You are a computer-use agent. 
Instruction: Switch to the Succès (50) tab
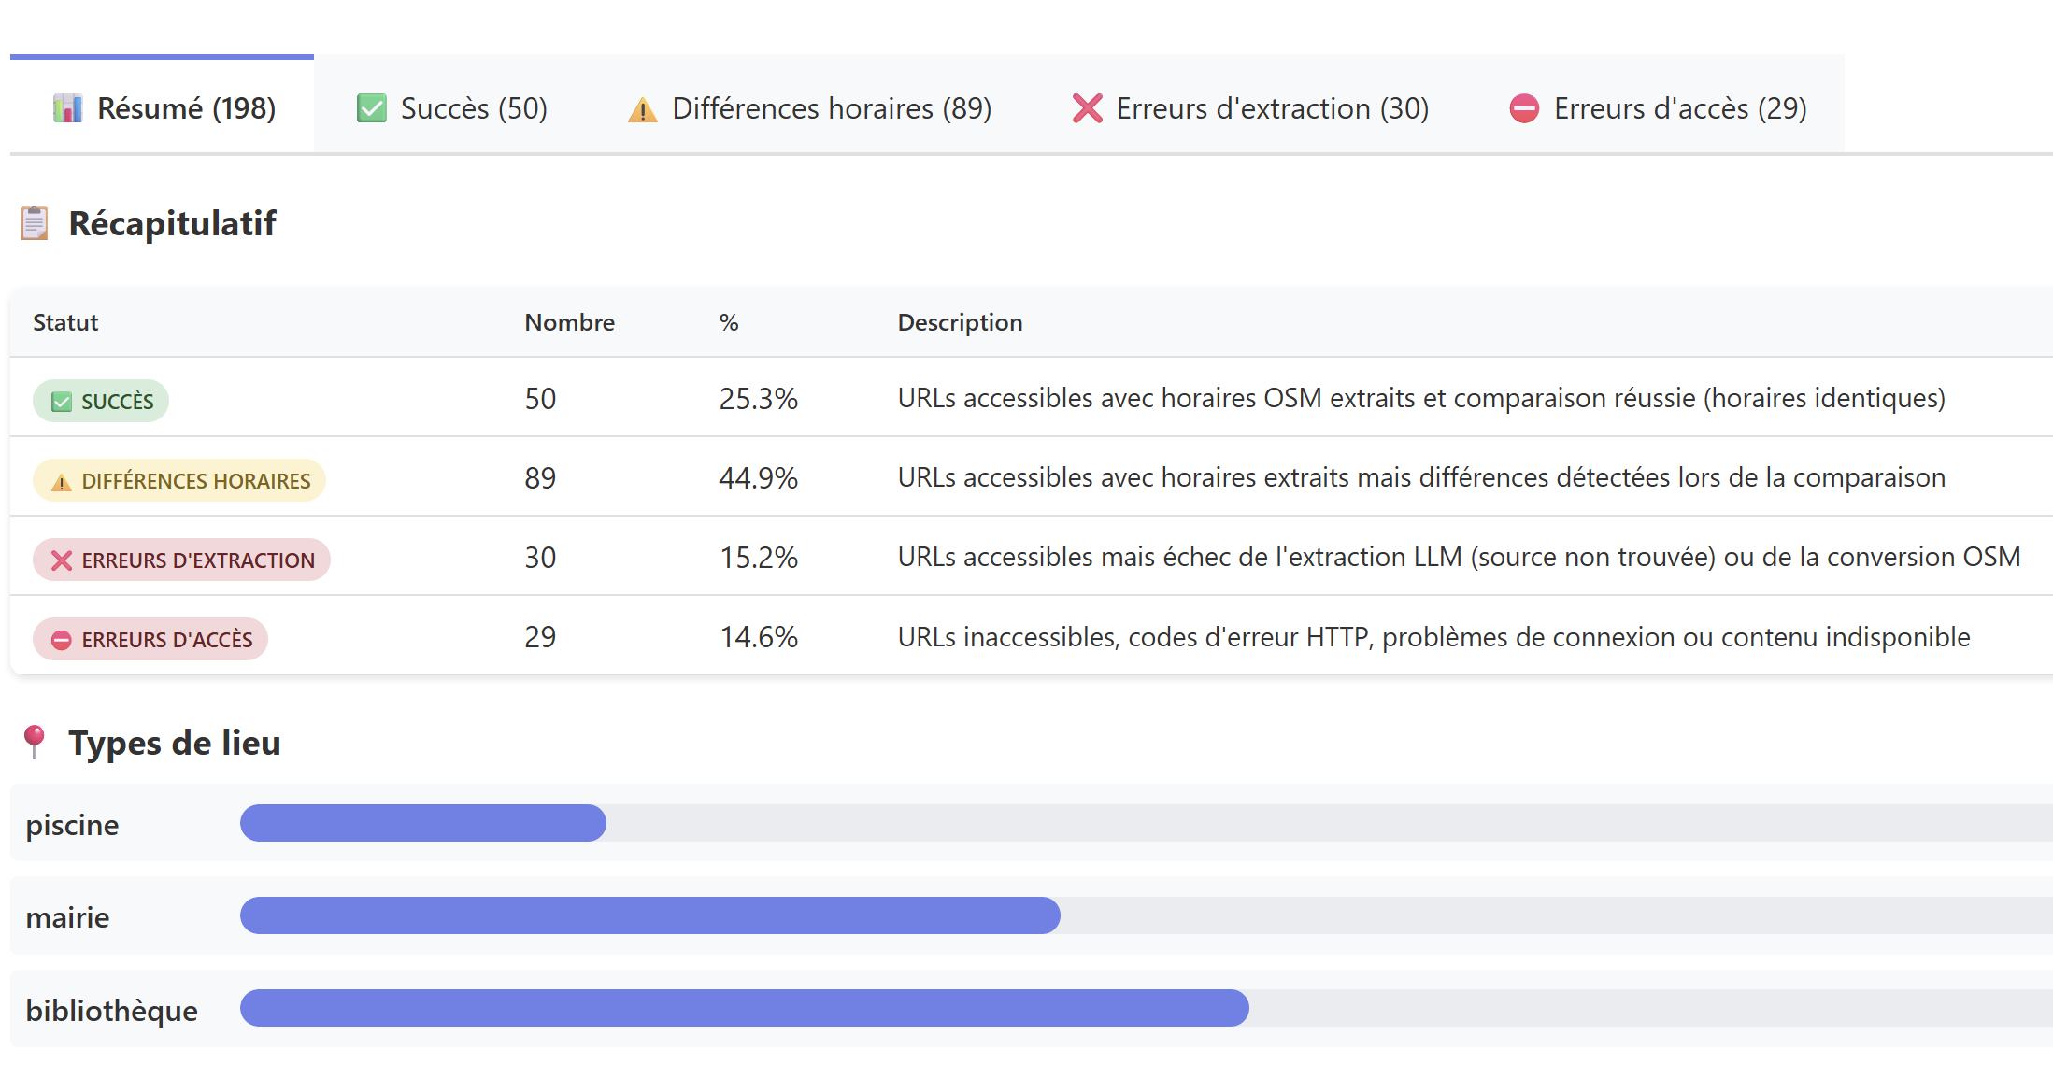451,107
